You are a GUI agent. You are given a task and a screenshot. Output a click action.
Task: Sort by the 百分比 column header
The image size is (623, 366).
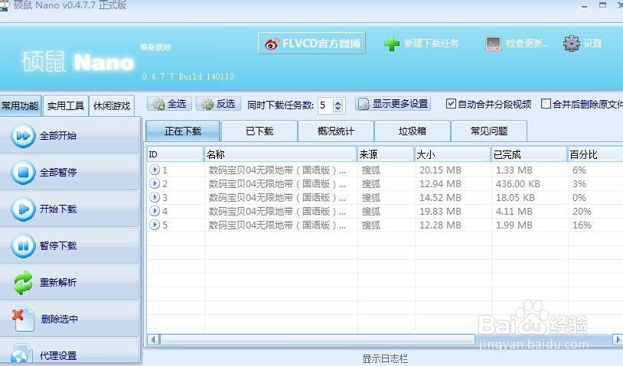(595, 154)
